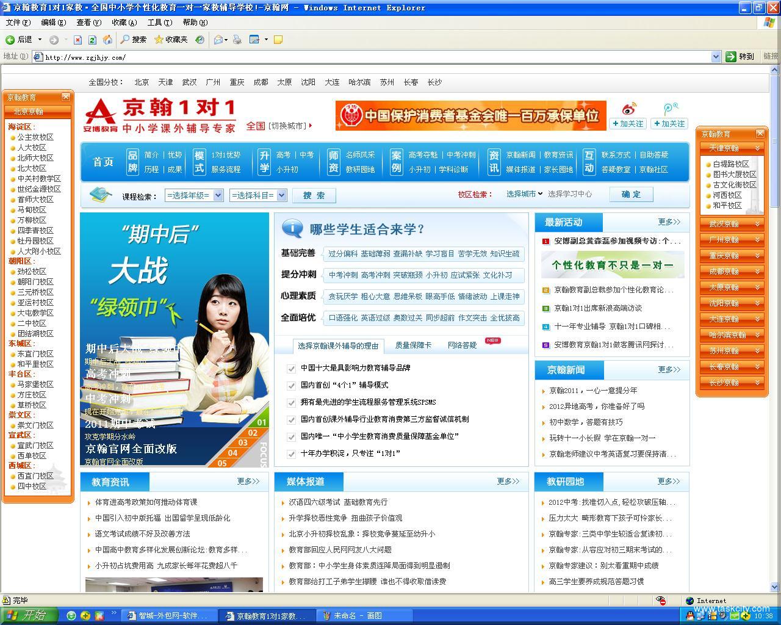Expand the 广州京翰 section
Viewport: 781px width, 625px height.
pos(732,240)
